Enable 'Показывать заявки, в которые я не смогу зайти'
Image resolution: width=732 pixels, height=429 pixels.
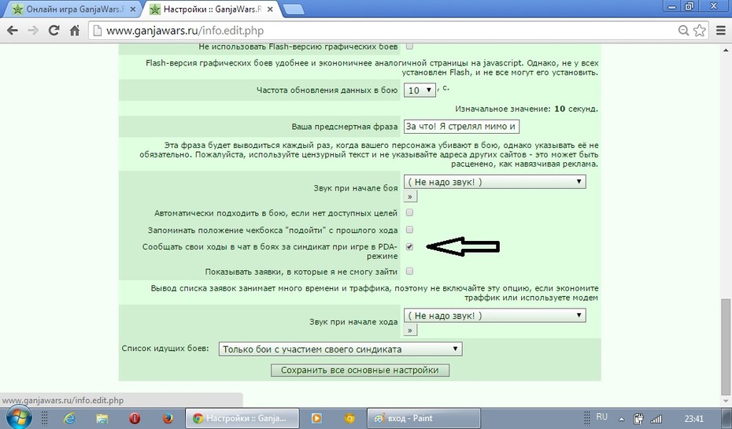pyautogui.click(x=409, y=271)
